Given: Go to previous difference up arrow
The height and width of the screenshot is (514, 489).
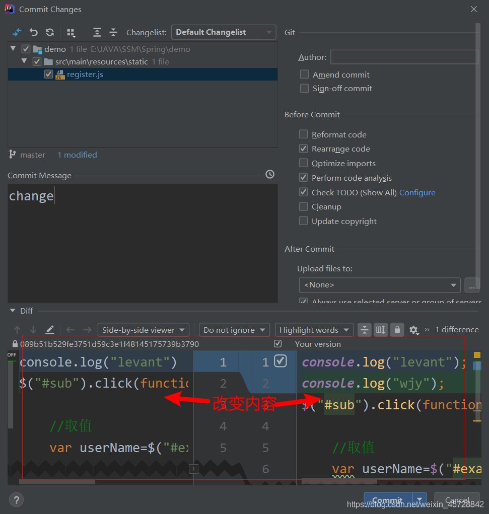Looking at the screenshot, I should pos(17,330).
